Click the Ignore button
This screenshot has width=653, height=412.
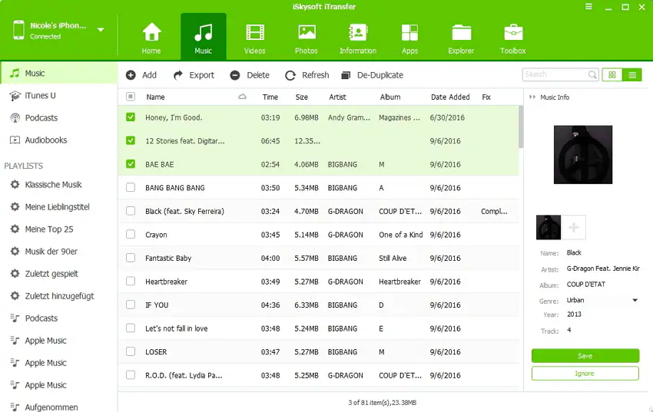coord(585,374)
